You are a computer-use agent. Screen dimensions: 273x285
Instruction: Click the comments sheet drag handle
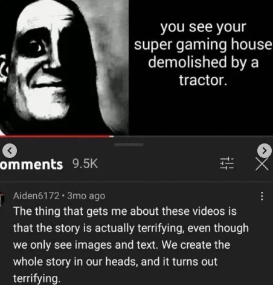click(x=129, y=145)
